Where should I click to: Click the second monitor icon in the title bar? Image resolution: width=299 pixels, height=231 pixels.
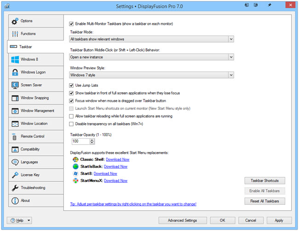coord(256,5)
